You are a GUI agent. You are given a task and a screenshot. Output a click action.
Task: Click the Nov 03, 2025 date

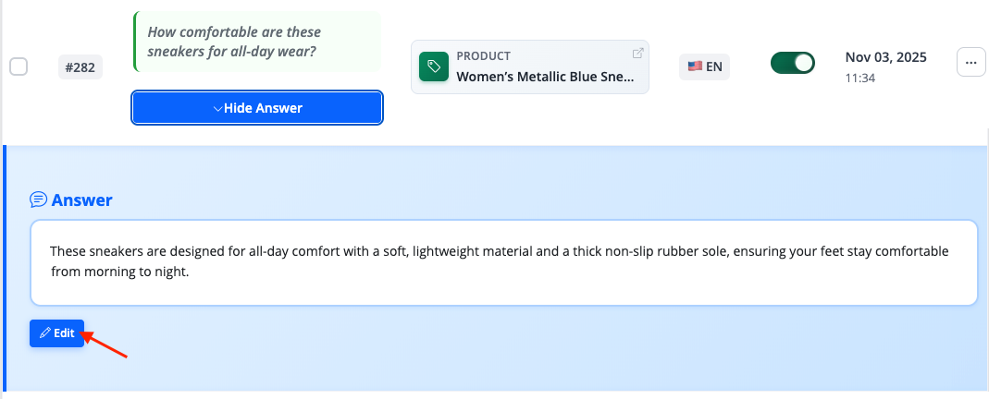click(885, 57)
